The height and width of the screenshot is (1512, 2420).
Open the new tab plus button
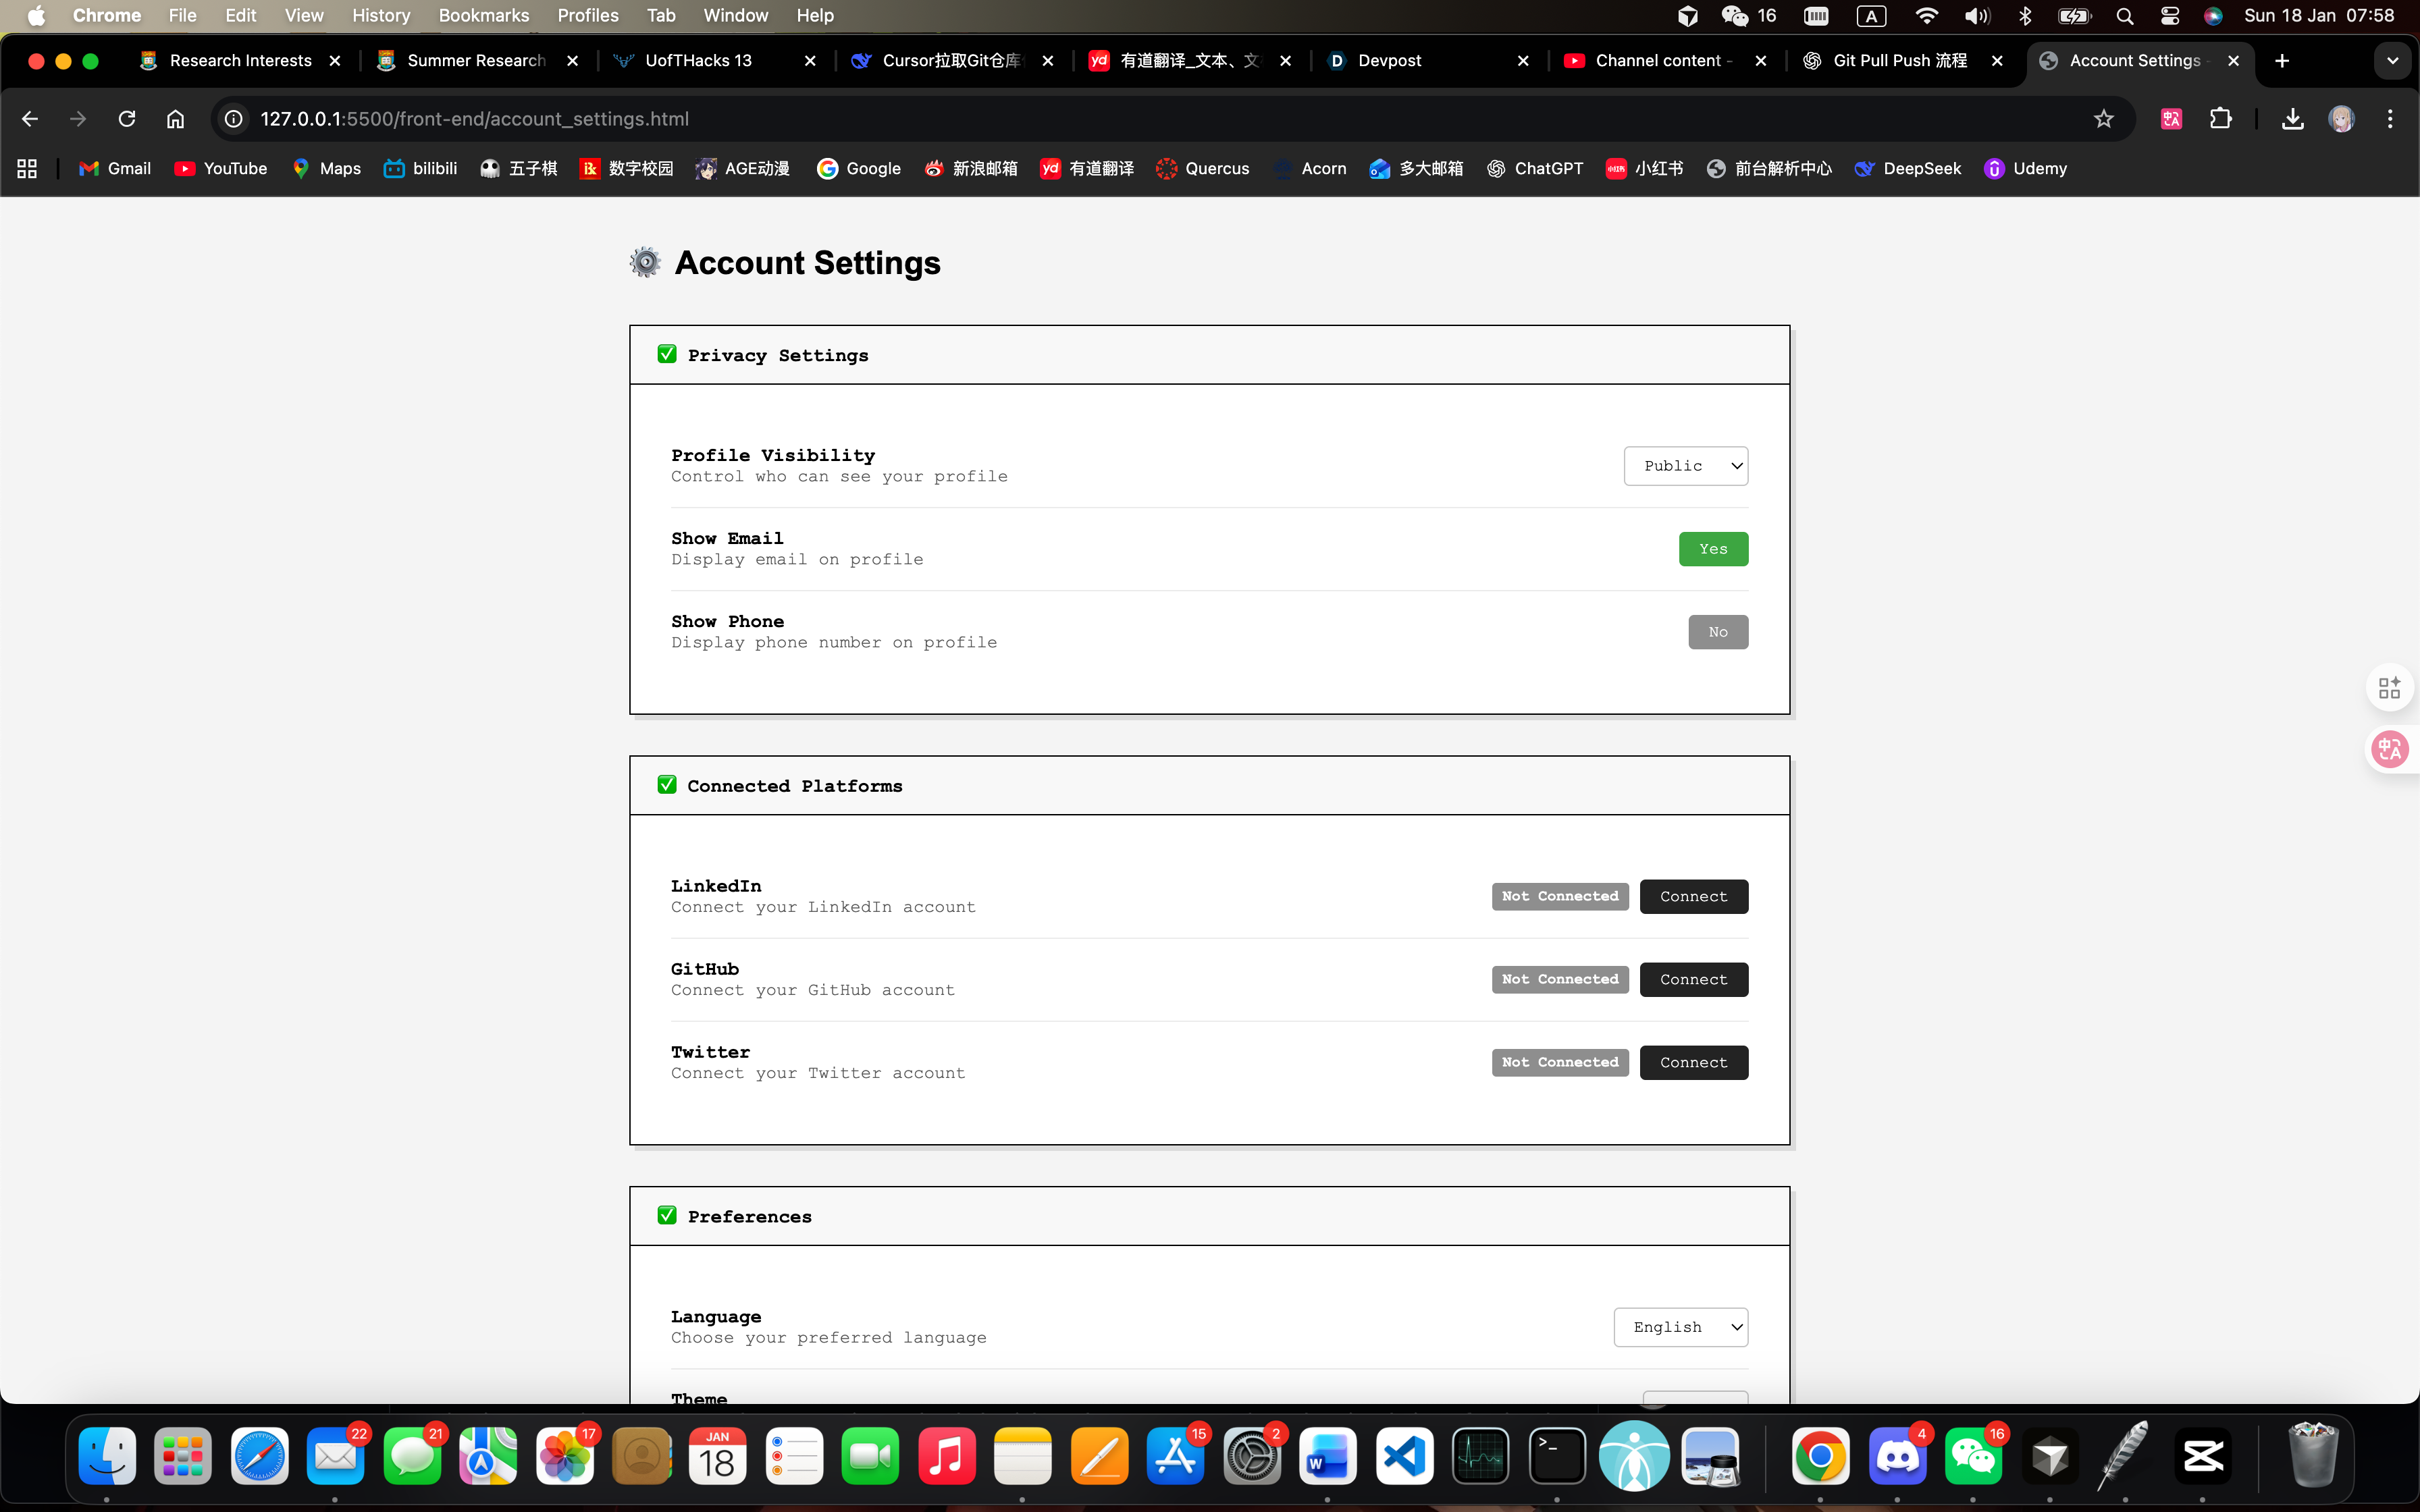click(2282, 61)
